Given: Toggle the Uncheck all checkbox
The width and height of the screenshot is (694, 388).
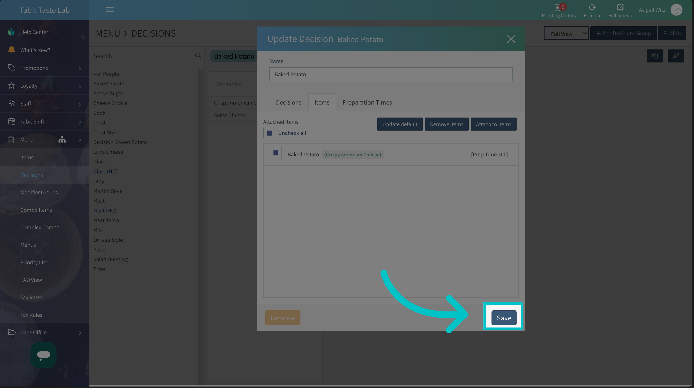Looking at the screenshot, I should coord(269,133).
